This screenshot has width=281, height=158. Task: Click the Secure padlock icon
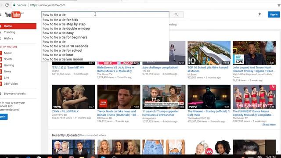click(14, 5)
